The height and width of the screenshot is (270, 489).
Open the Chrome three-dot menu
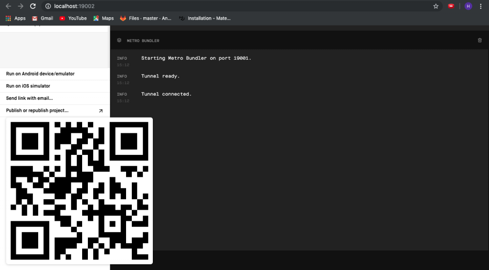coord(480,6)
